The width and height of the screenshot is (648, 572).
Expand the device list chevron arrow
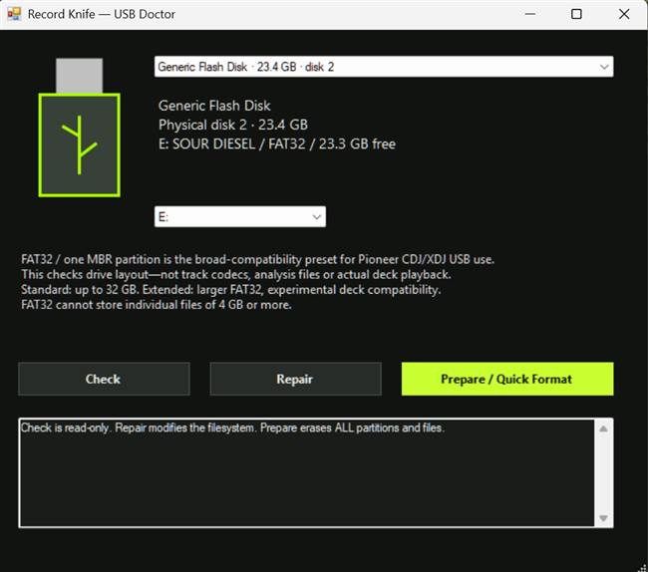point(604,67)
